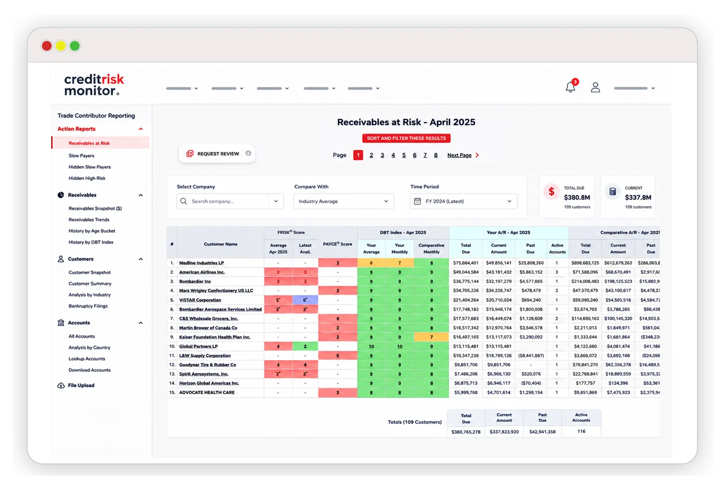
Task: Click the creditrisk monitor logo
Action: 94,84
